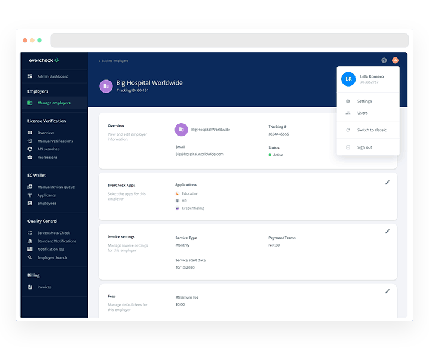Click the help question mark icon
The height and width of the screenshot is (360, 429).
click(384, 60)
